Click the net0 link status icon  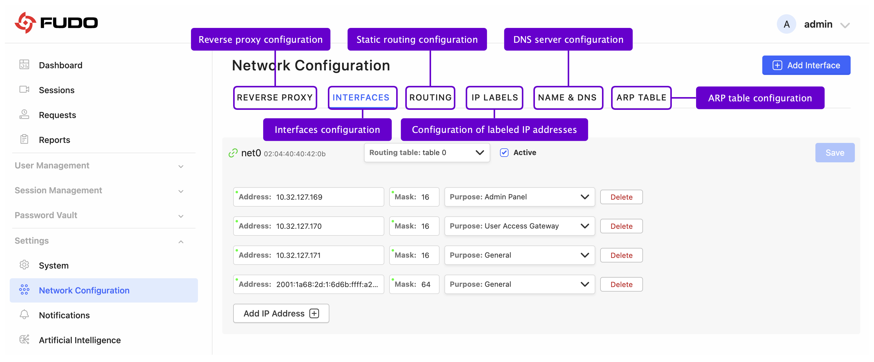point(233,153)
